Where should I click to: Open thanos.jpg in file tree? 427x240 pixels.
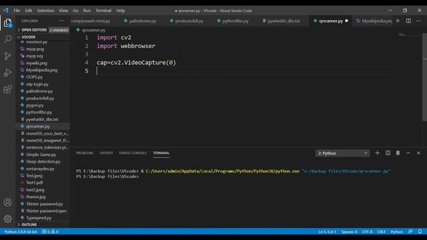coord(43,197)
